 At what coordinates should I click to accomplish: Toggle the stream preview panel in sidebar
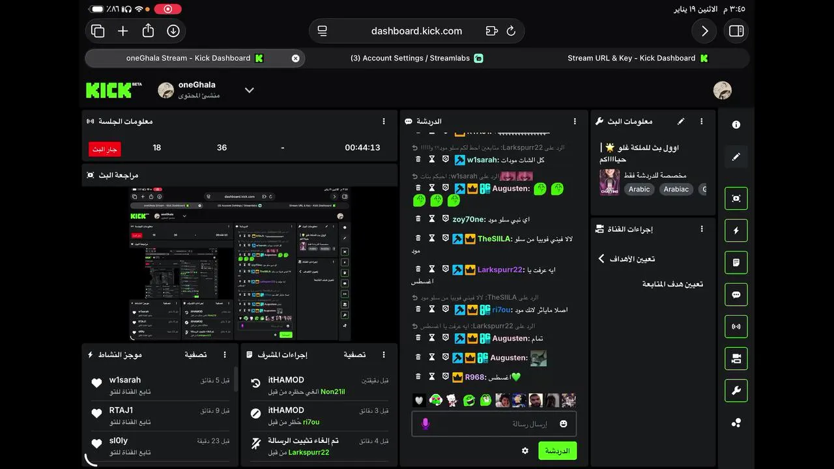click(x=736, y=199)
